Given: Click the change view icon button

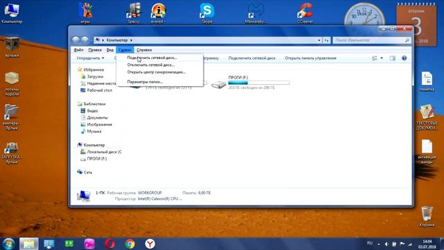Looking at the screenshot, I should click(x=375, y=58).
